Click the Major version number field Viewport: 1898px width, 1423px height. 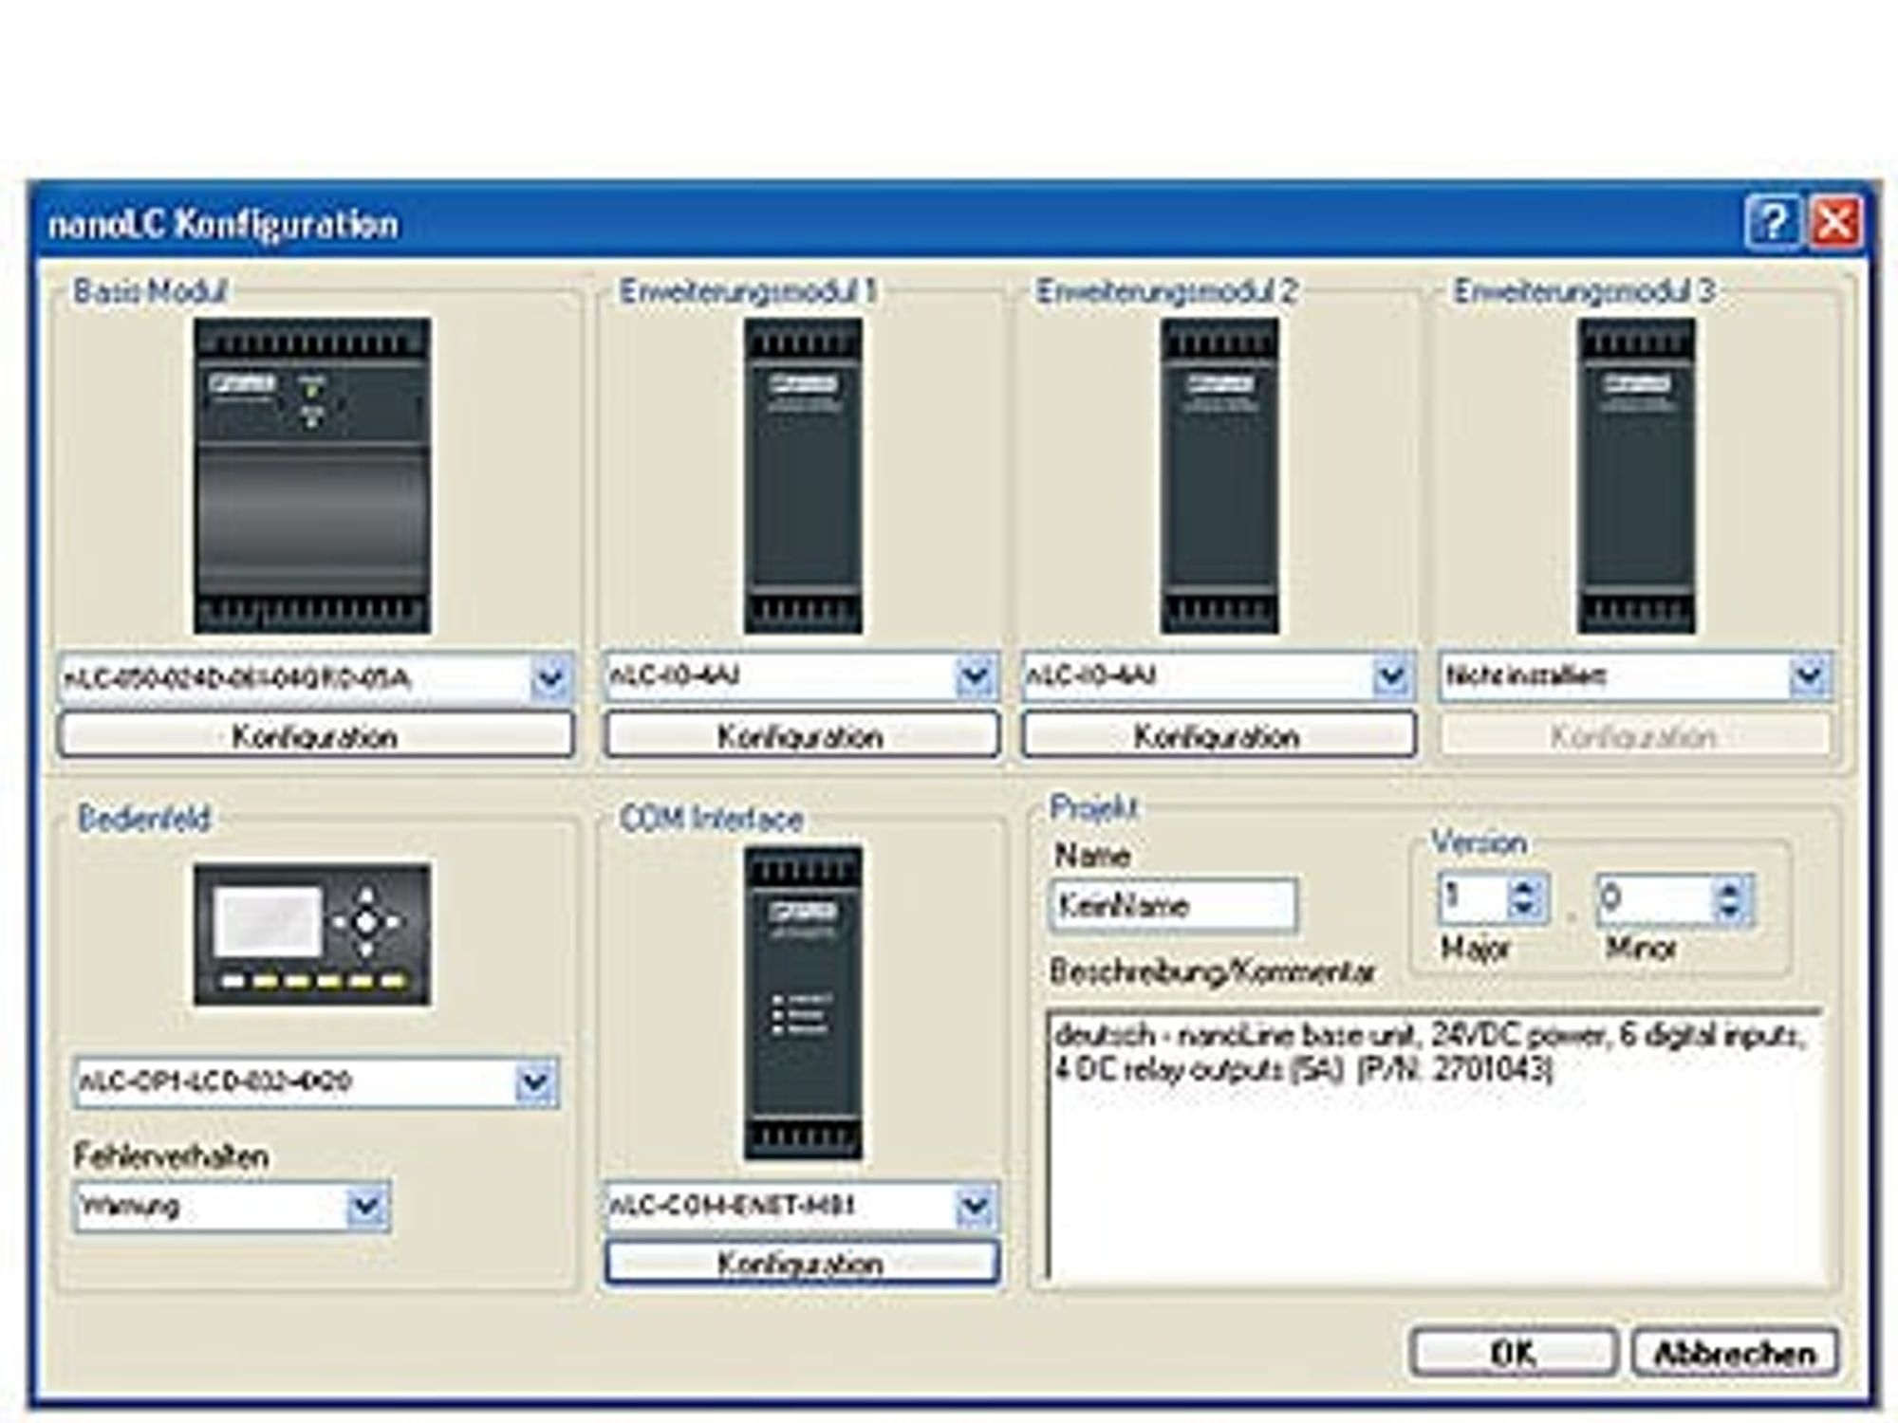[x=1472, y=897]
